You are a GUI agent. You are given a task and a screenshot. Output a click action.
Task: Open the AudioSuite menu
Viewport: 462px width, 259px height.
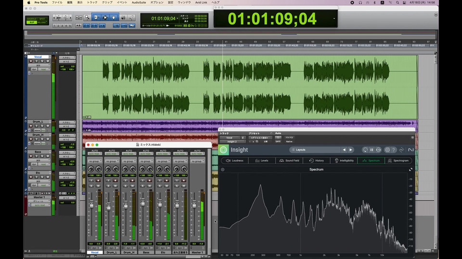pyautogui.click(x=139, y=2)
